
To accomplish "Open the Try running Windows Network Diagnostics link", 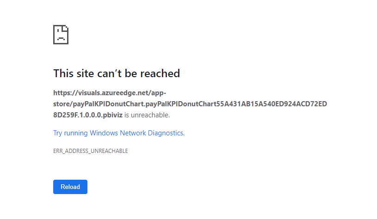I will coord(119,133).
